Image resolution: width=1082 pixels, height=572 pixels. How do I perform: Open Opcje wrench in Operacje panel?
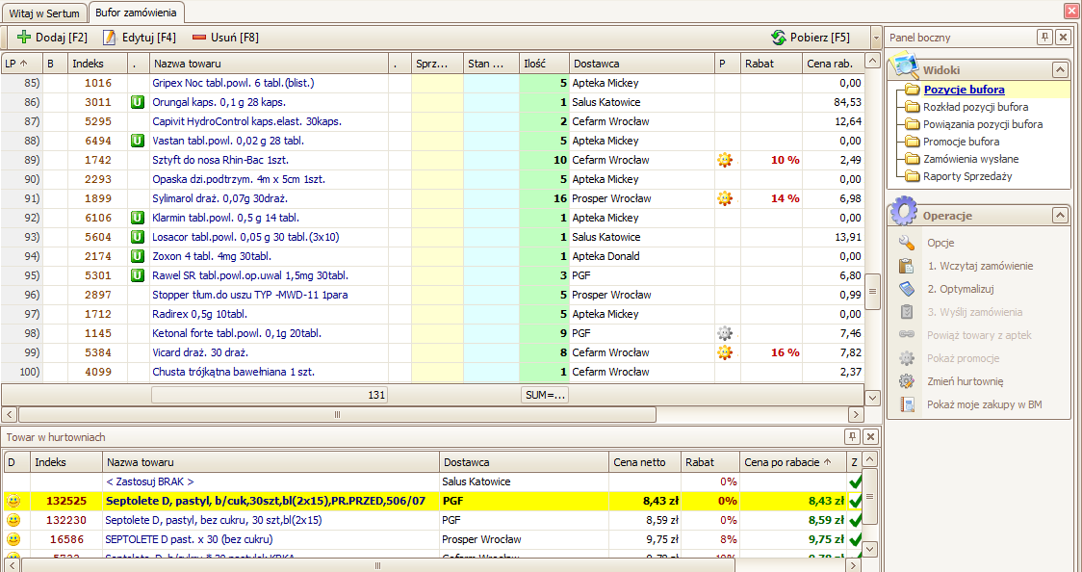click(940, 243)
